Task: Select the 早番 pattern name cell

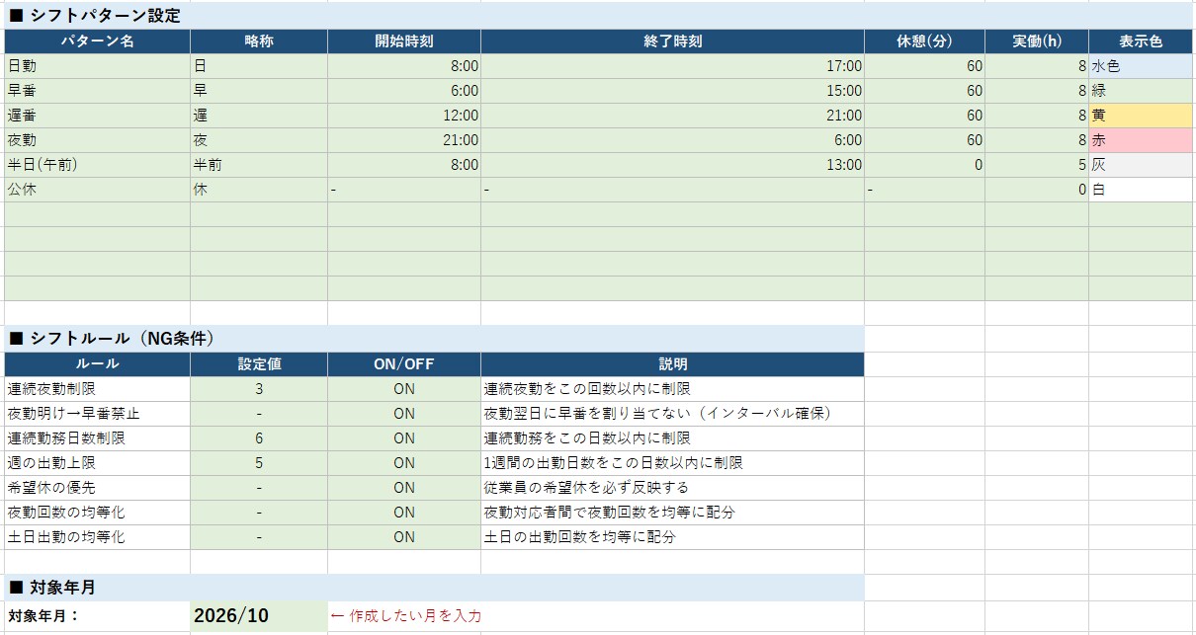Action: tap(97, 91)
